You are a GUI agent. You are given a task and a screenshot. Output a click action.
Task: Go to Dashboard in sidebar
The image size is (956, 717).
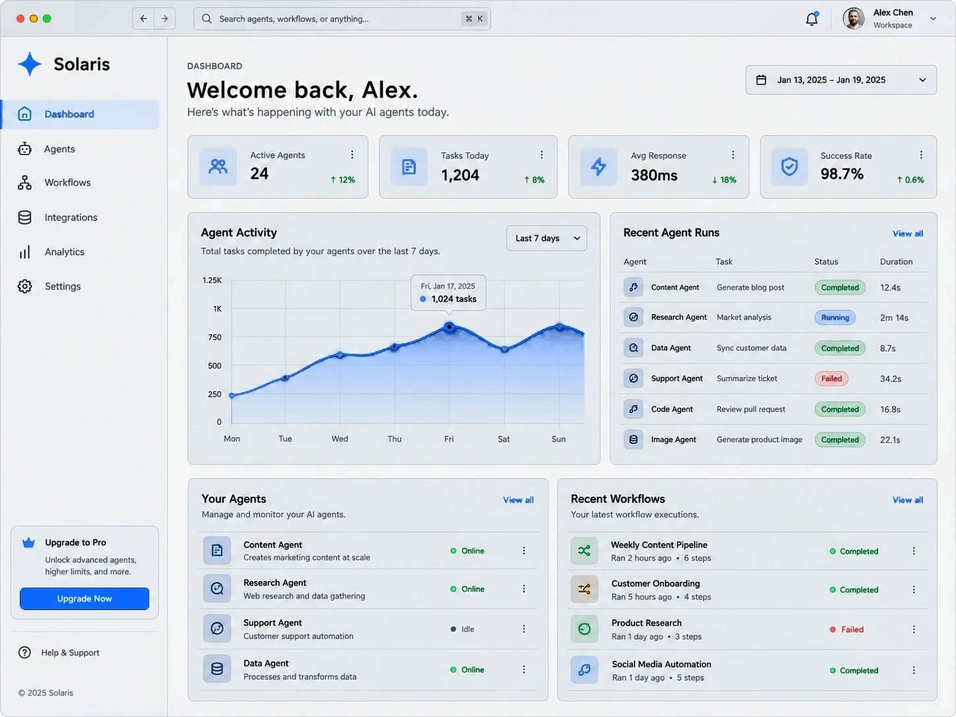(81, 114)
